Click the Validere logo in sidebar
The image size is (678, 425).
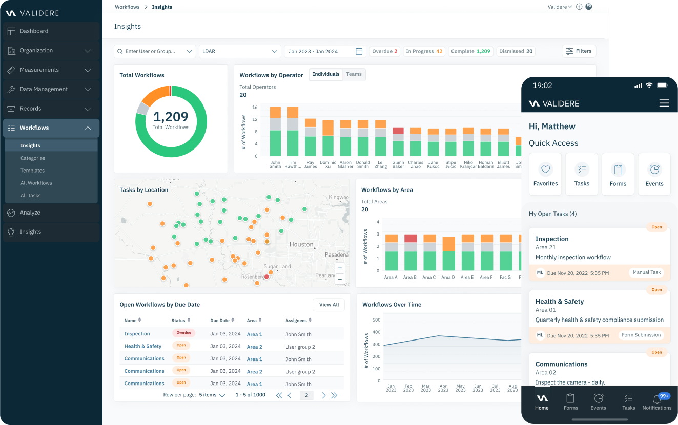pyautogui.click(x=32, y=13)
